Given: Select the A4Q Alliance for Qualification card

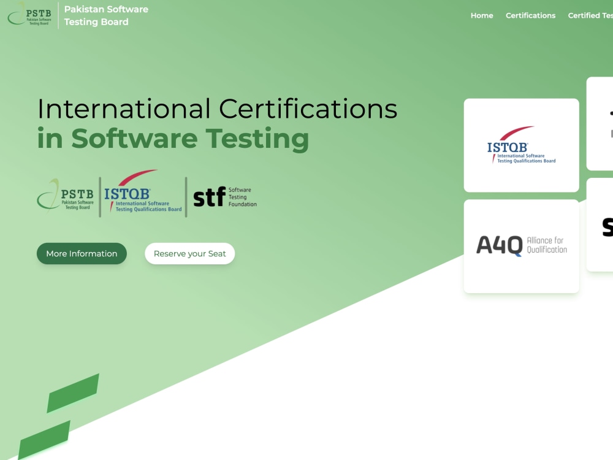Looking at the screenshot, I should [521, 246].
